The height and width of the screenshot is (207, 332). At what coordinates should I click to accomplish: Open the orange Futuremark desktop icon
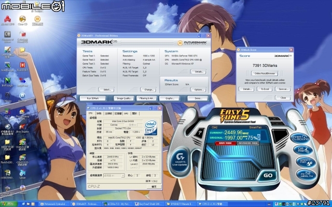[37, 21]
